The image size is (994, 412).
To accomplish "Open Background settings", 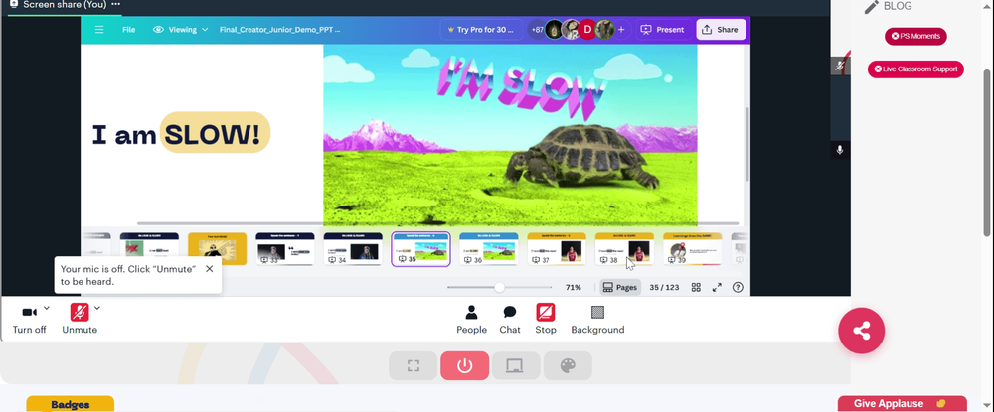I will pyautogui.click(x=597, y=319).
